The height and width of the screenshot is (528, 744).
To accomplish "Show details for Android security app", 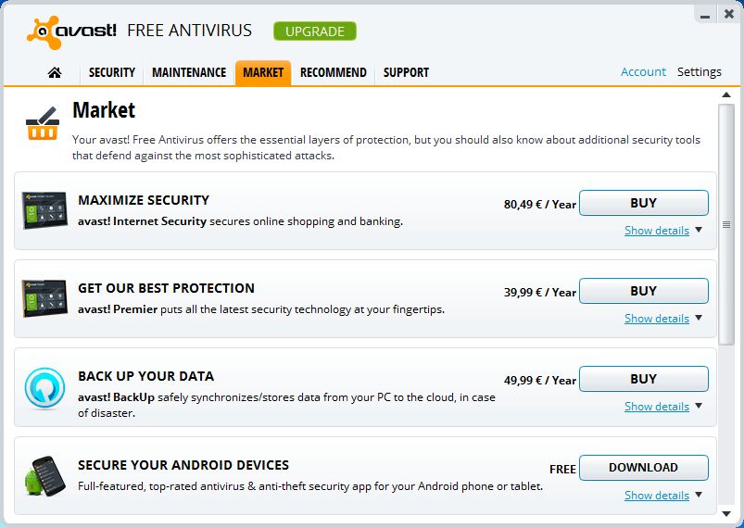I will (656, 496).
